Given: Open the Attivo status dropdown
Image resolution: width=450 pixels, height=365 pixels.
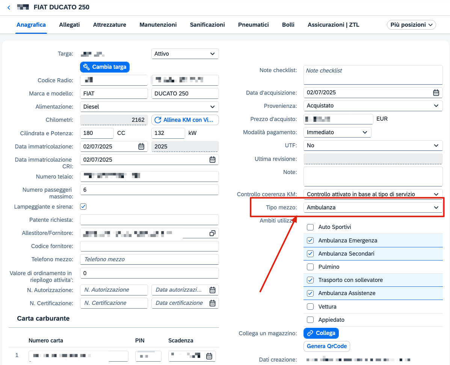Looking at the screenshot, I should pyautogui.click(x=185, y=54).
